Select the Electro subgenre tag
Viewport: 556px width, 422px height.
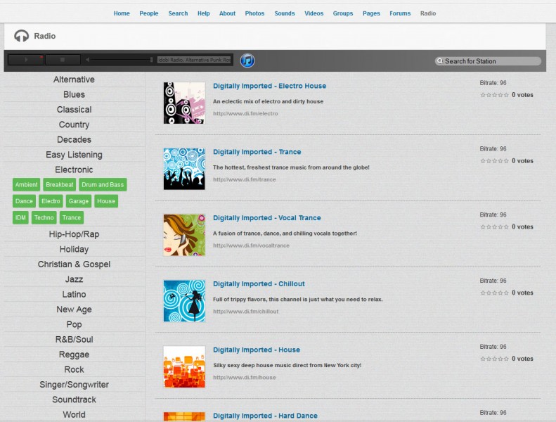51,201
